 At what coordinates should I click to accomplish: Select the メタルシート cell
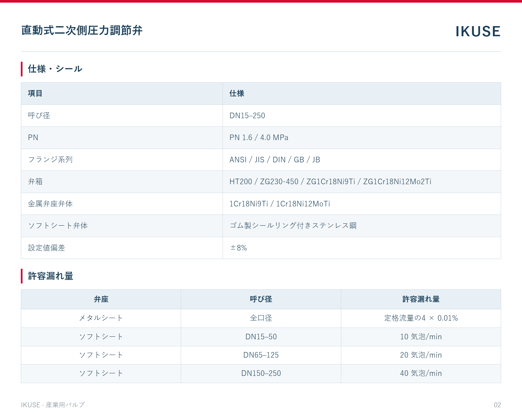[x=101, y=318]
